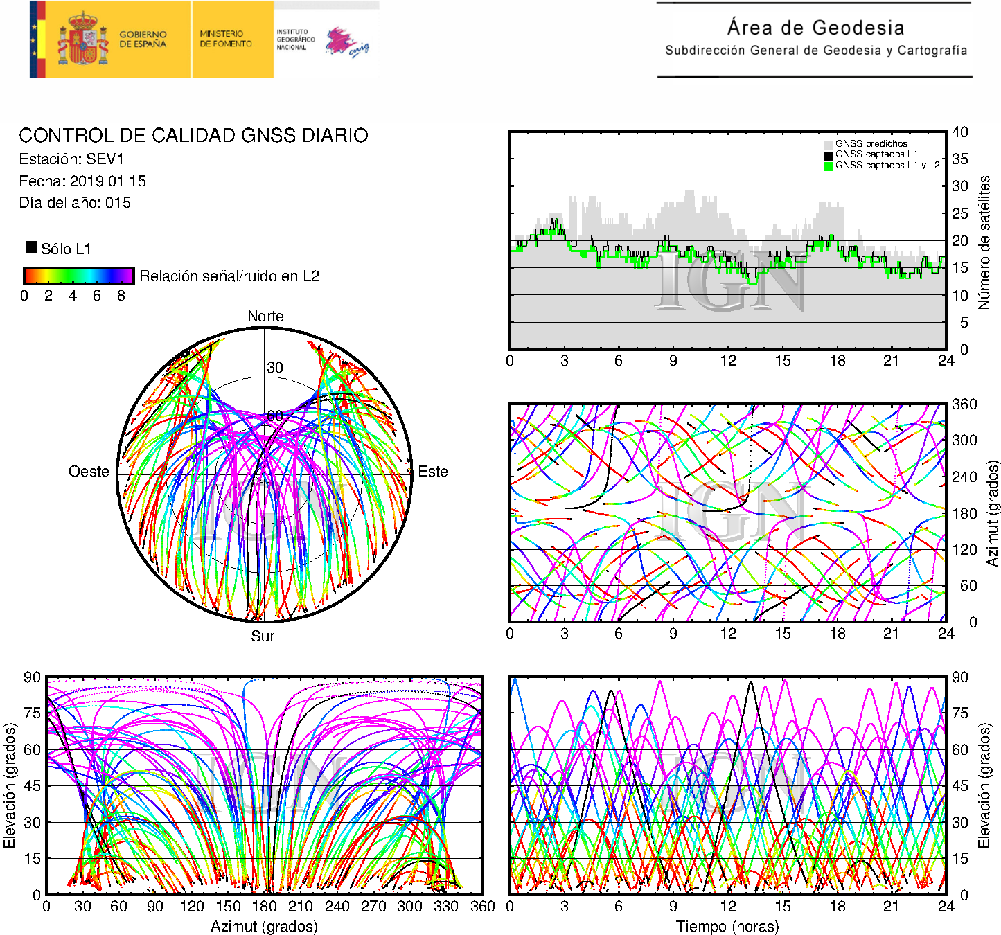This screenshot has width=1001, height=935.
Task: Click the Tiempo (horas) axis label
Action: click(727, 926)
